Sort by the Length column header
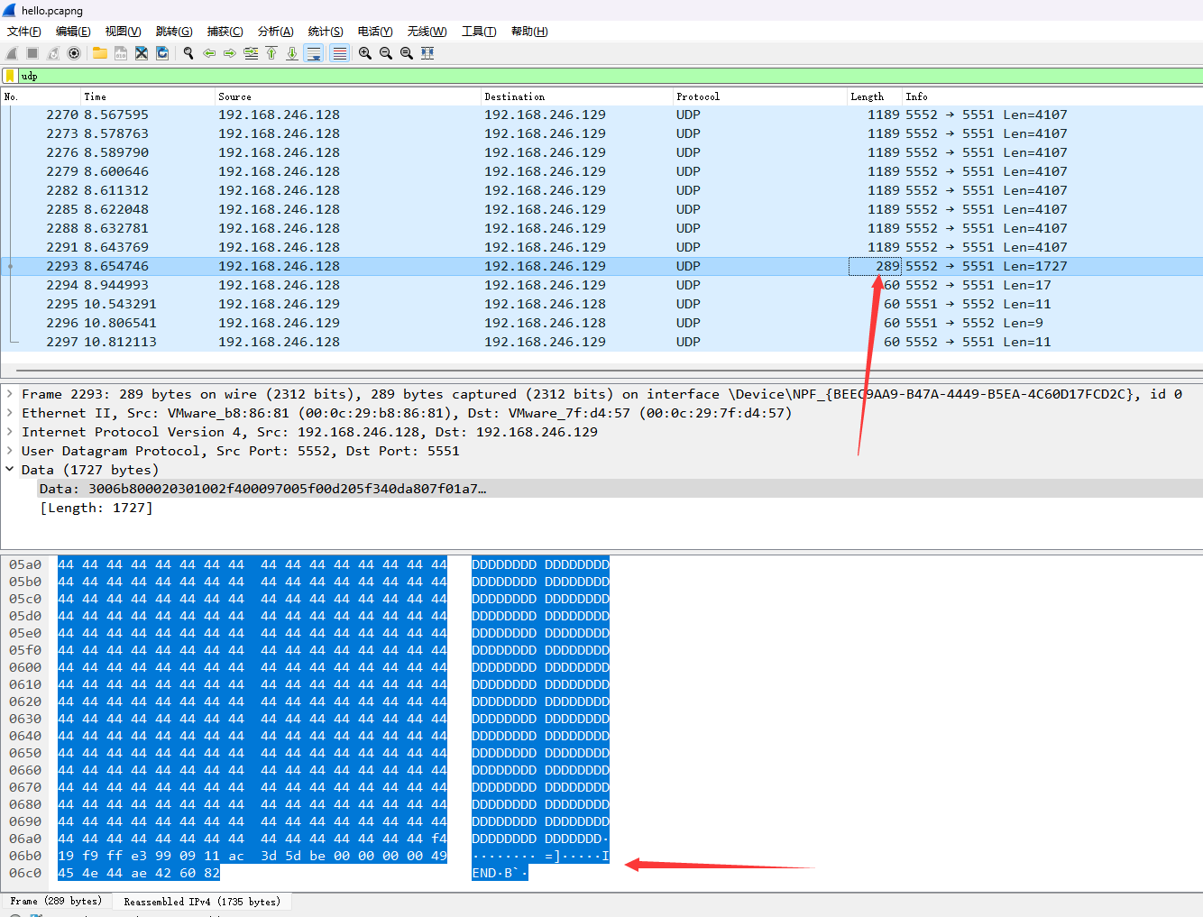This screenshot has width=1203, height=917. click(875, 96)
